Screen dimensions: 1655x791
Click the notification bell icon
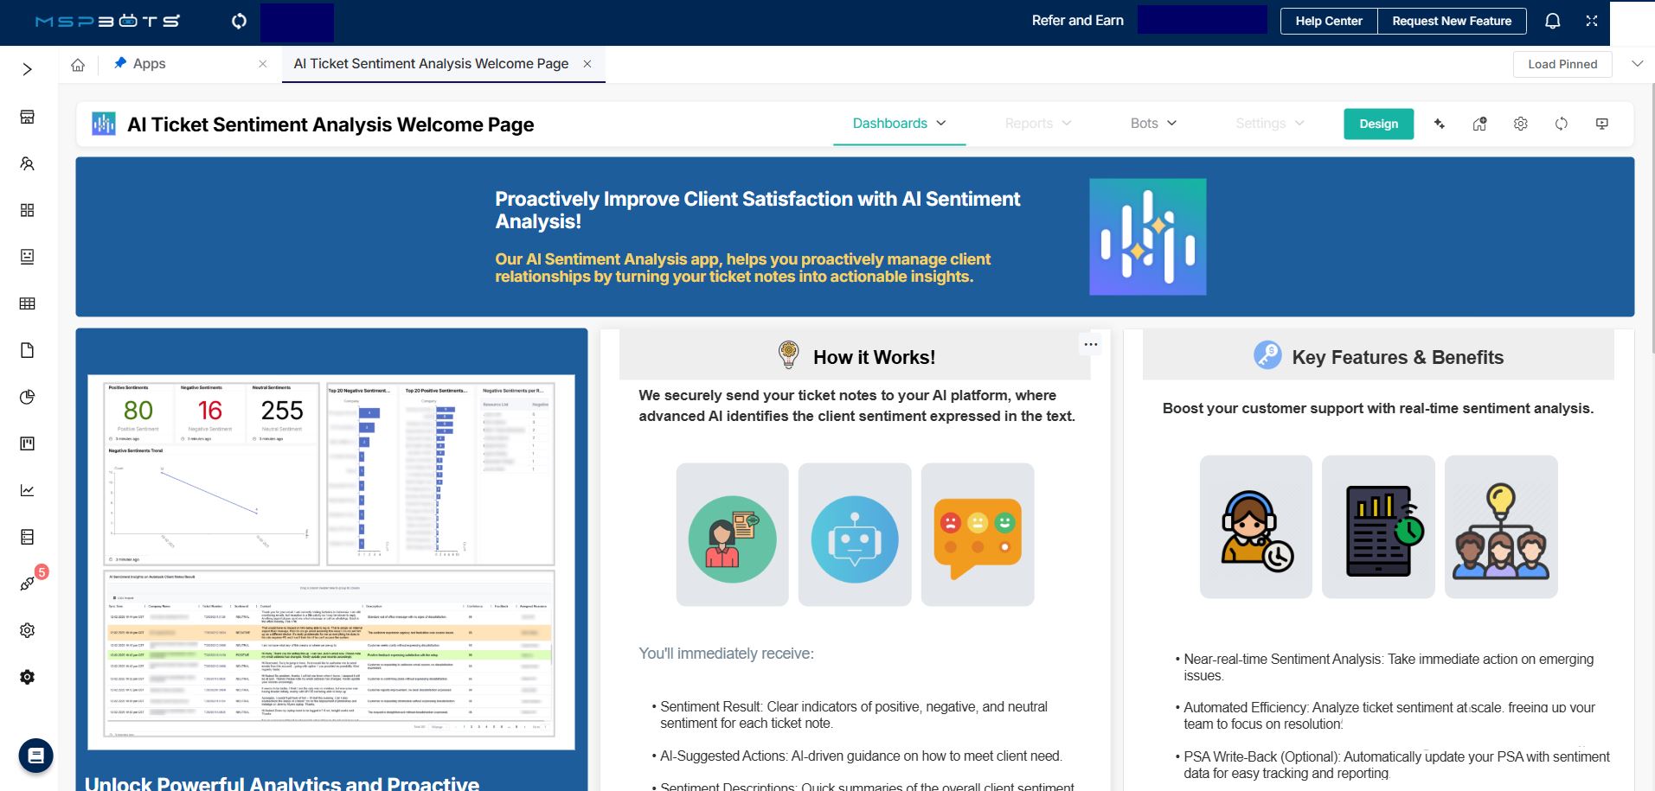tap(1552, 22)
